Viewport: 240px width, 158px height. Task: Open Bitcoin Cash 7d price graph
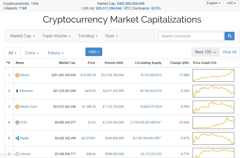point(213,107)
